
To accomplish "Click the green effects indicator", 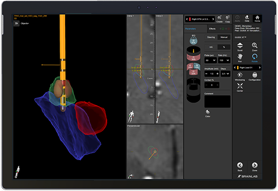I will pos(223,29).
